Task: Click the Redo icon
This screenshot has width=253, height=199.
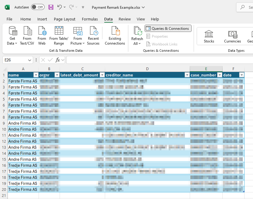Action: pyautogui.click(x=71, y=7)
